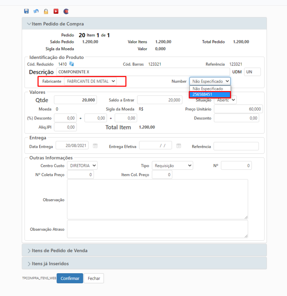
Task: Click the blue undo arrow icon
Action: tap(36, 11)
